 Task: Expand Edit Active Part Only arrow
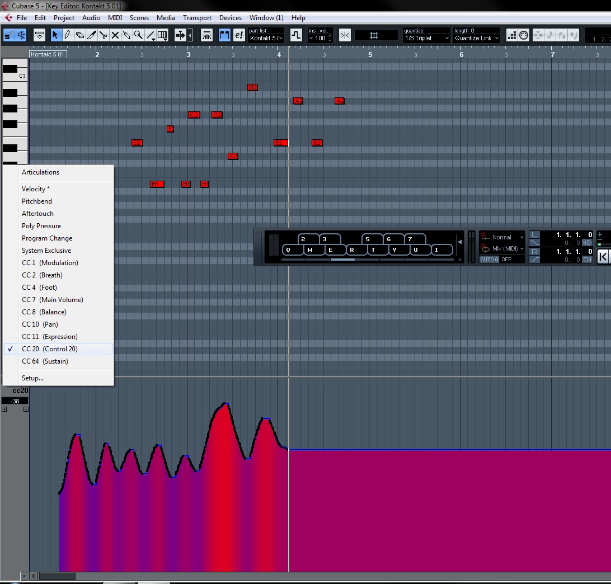coord(190,35)
